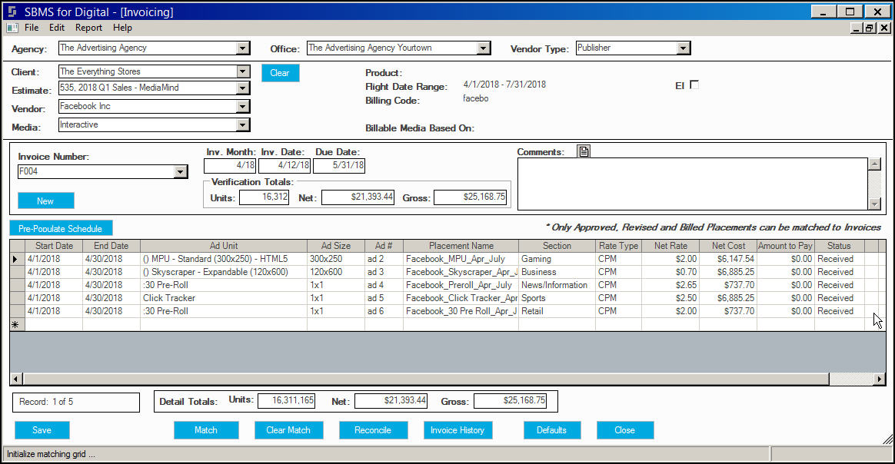This screenshot has width=895, height=464.
Task: Click the grid's right scroll arrow
Action: pos(880,379)
